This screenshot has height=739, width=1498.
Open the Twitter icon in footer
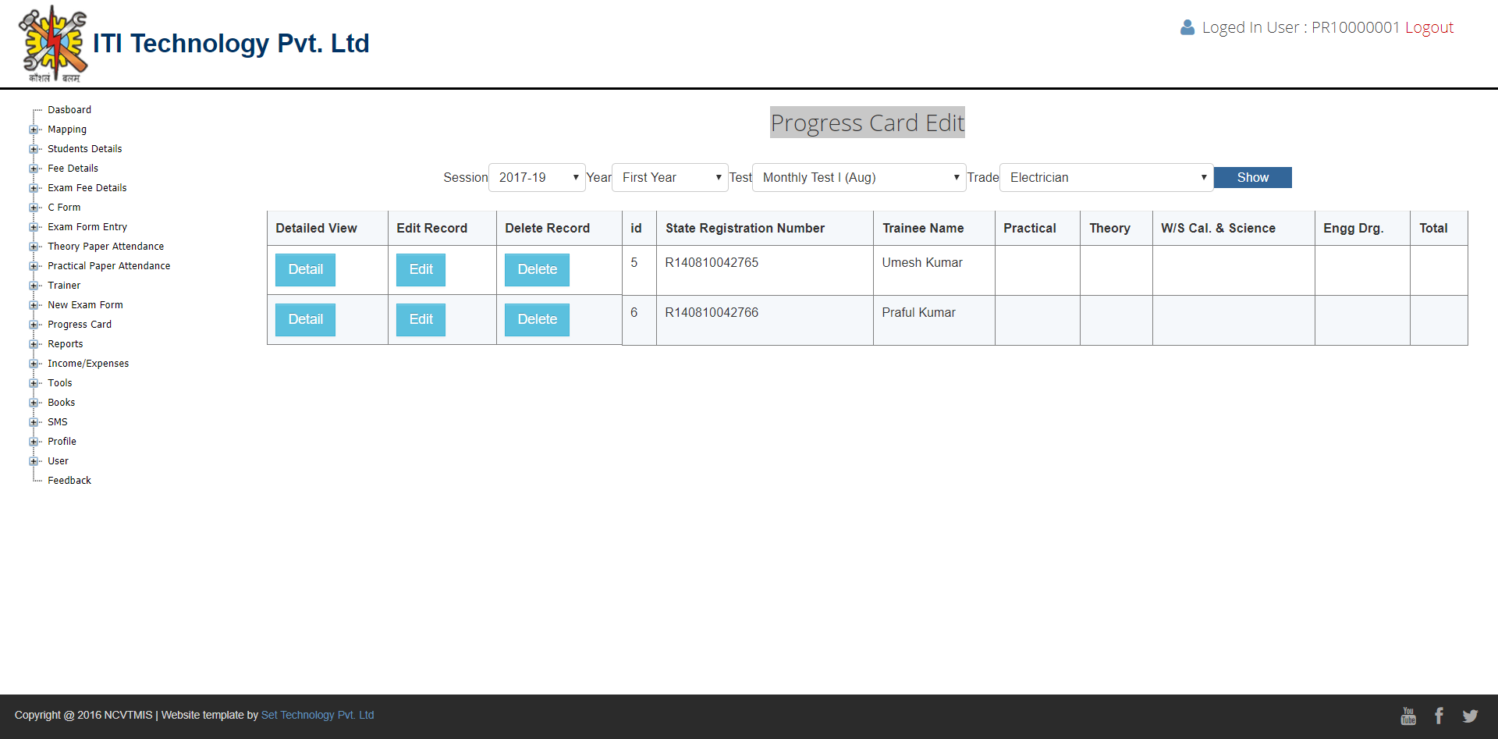tap(1470, 716)
